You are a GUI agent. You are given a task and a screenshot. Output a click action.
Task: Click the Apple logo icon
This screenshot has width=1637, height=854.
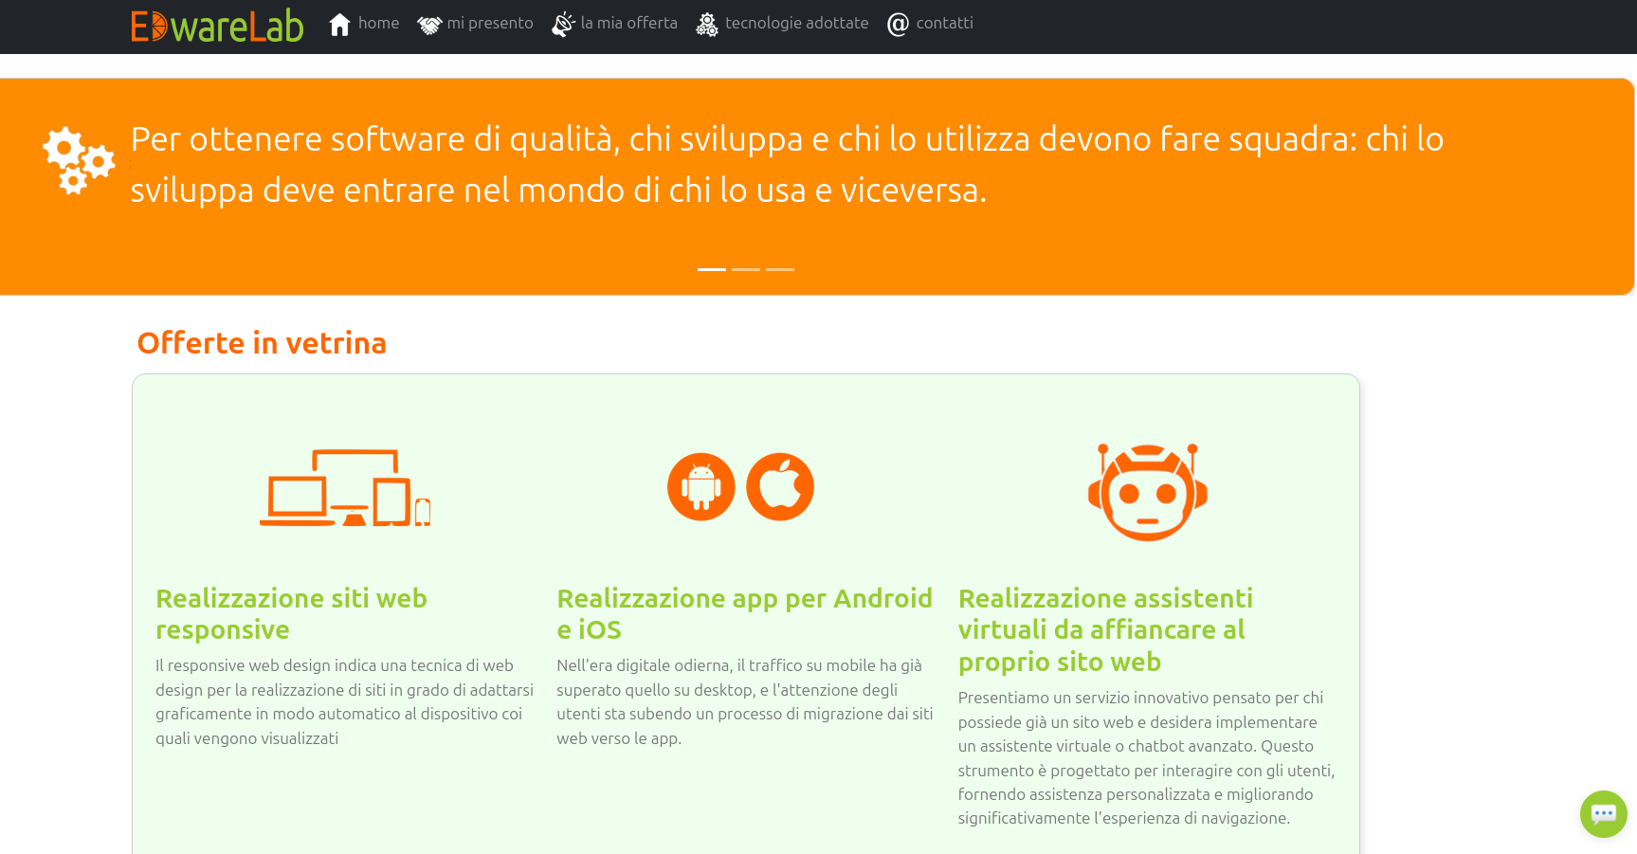pyautogui.click(x=780, y=487)
